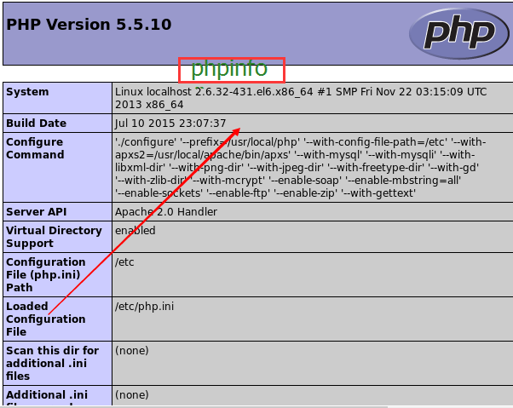
Task: Click the Configure Command label
Action: pyautogui.click(x=35, y=148)
